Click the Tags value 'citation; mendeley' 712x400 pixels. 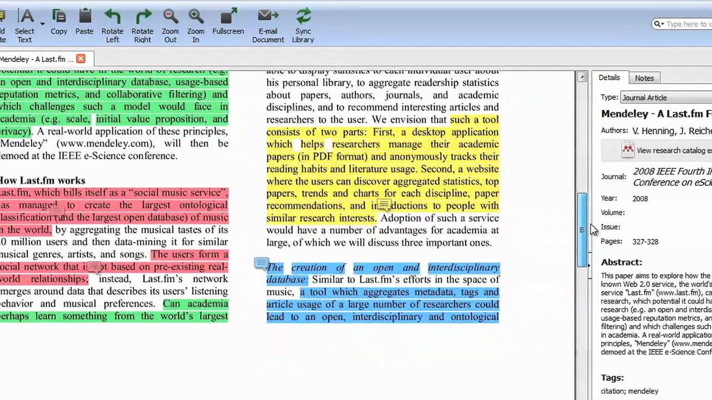coord(629,391)
